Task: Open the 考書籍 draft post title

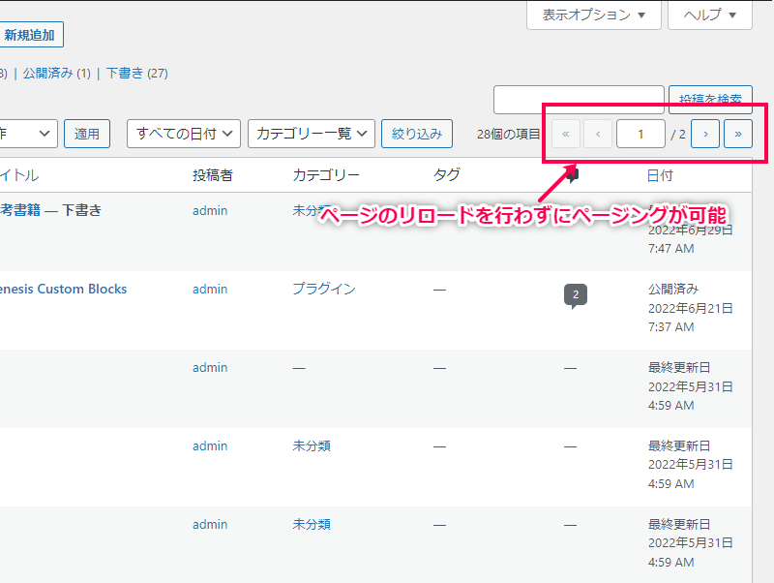Action: pyautogui.click(x=20, y=210)
